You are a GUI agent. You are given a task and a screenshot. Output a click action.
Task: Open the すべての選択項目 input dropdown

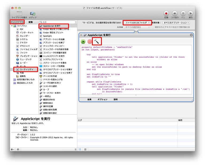pyautogui.click(x=137, y=27)
